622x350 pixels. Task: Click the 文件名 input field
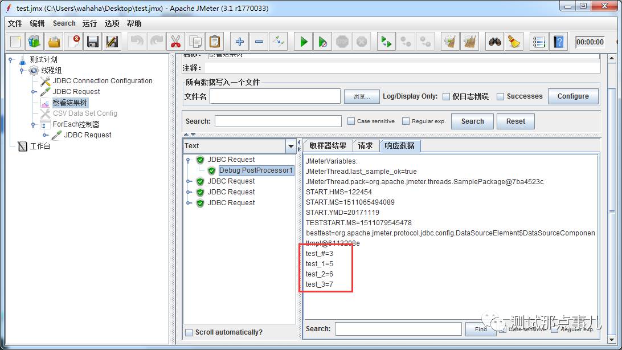[275, 96]
